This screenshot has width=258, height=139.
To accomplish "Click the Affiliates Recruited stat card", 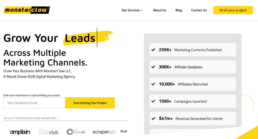I will (x=193, y=84).
